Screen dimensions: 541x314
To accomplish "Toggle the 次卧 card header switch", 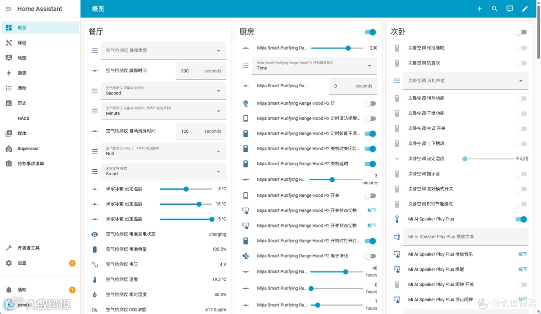I will point(521,32).
